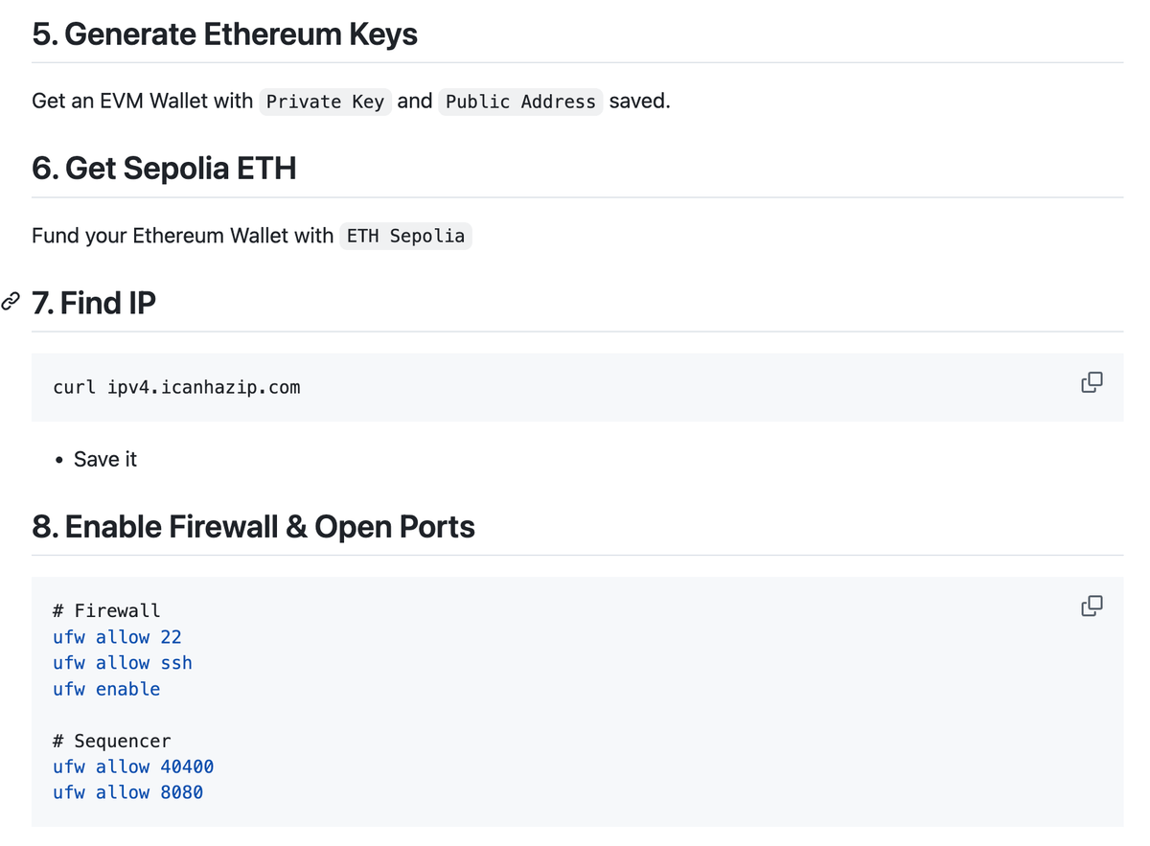The width and height of the screenshot is (1150, 846).
Task: Click the "ufw enable" command line
Action: click(x=106, y=689)
